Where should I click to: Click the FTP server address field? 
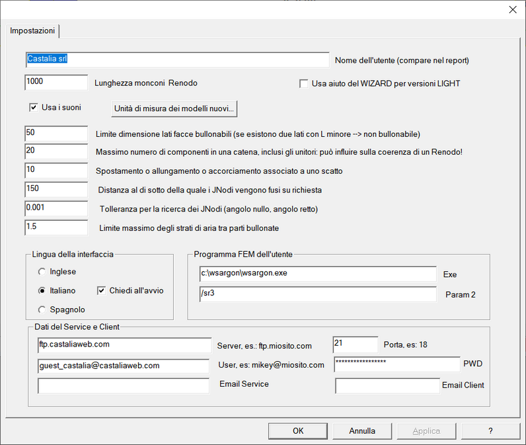point(124,344)
